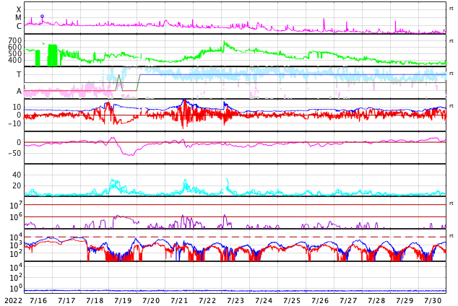Click 10^4 label in bottom panel

[16, 267]
